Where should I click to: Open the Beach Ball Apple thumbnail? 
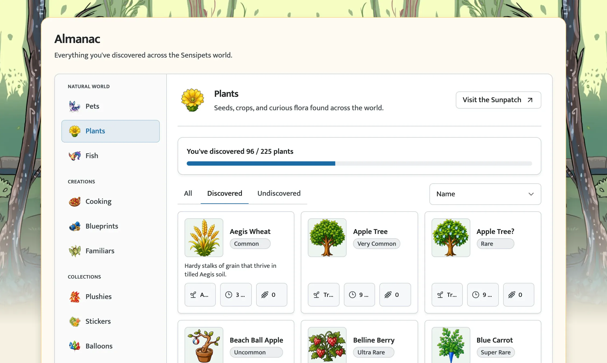point(204,345)
